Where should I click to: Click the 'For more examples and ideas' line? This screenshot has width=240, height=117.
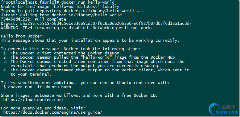click(43, 108)
